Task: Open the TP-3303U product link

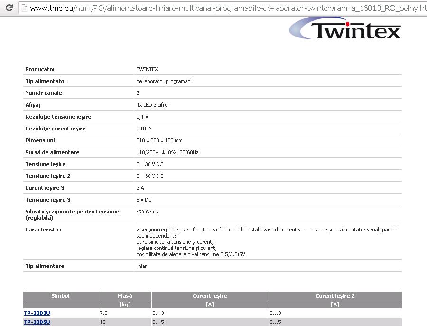Action: 37,313
